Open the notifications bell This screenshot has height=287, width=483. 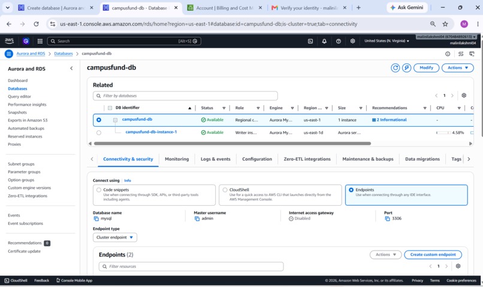324,41
